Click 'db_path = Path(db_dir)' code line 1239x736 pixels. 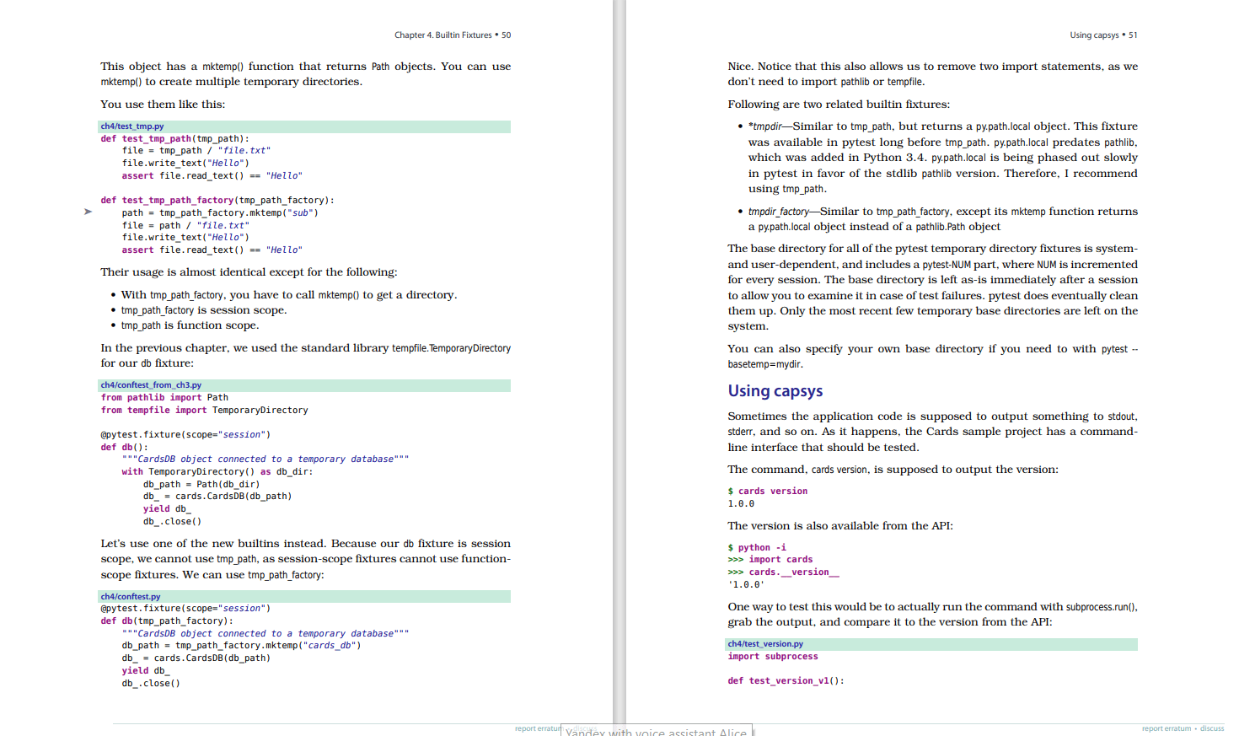click(201, 485)
